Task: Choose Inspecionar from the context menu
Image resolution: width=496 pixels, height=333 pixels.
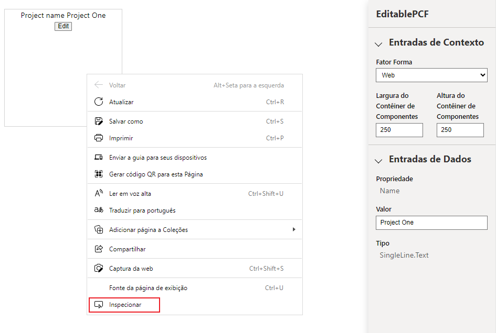Action: pyautogui.click(x=124, y=305)
